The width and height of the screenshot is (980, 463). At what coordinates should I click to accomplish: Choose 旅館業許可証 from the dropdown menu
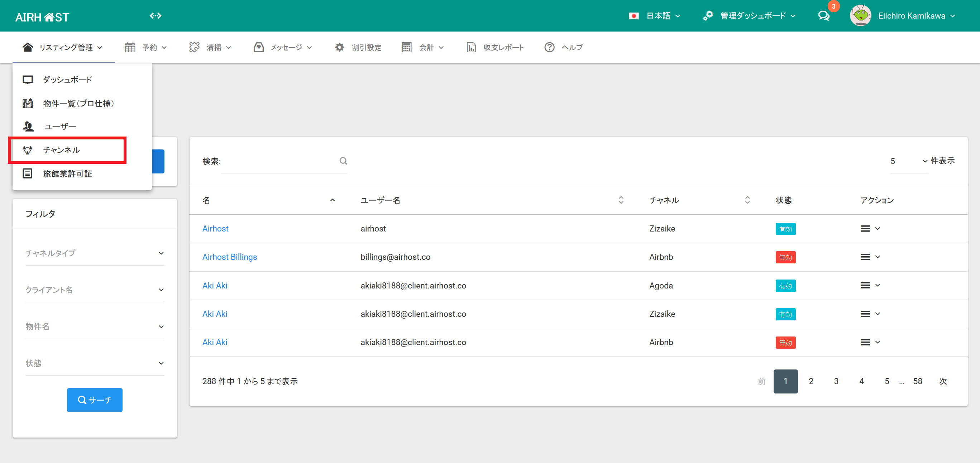click(x=67, y=174)
